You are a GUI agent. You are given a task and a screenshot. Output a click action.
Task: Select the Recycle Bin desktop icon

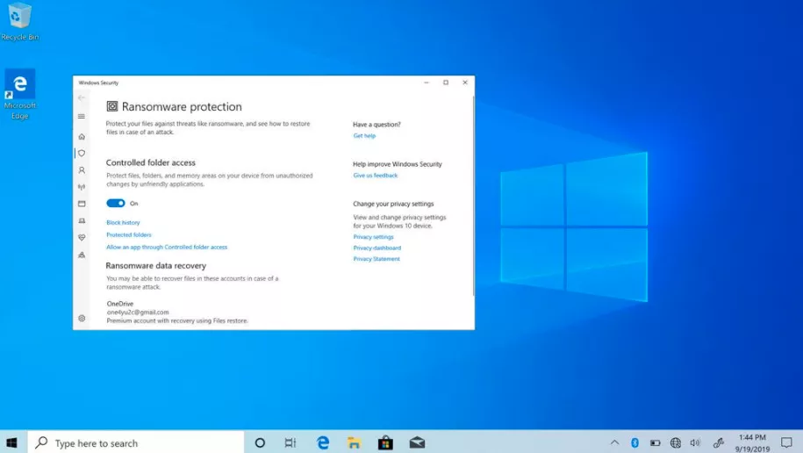(20, 22)
